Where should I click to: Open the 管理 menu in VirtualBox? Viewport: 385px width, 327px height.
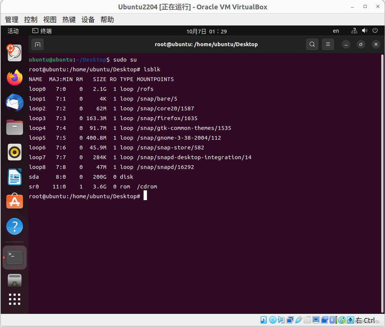coord(12,20)
